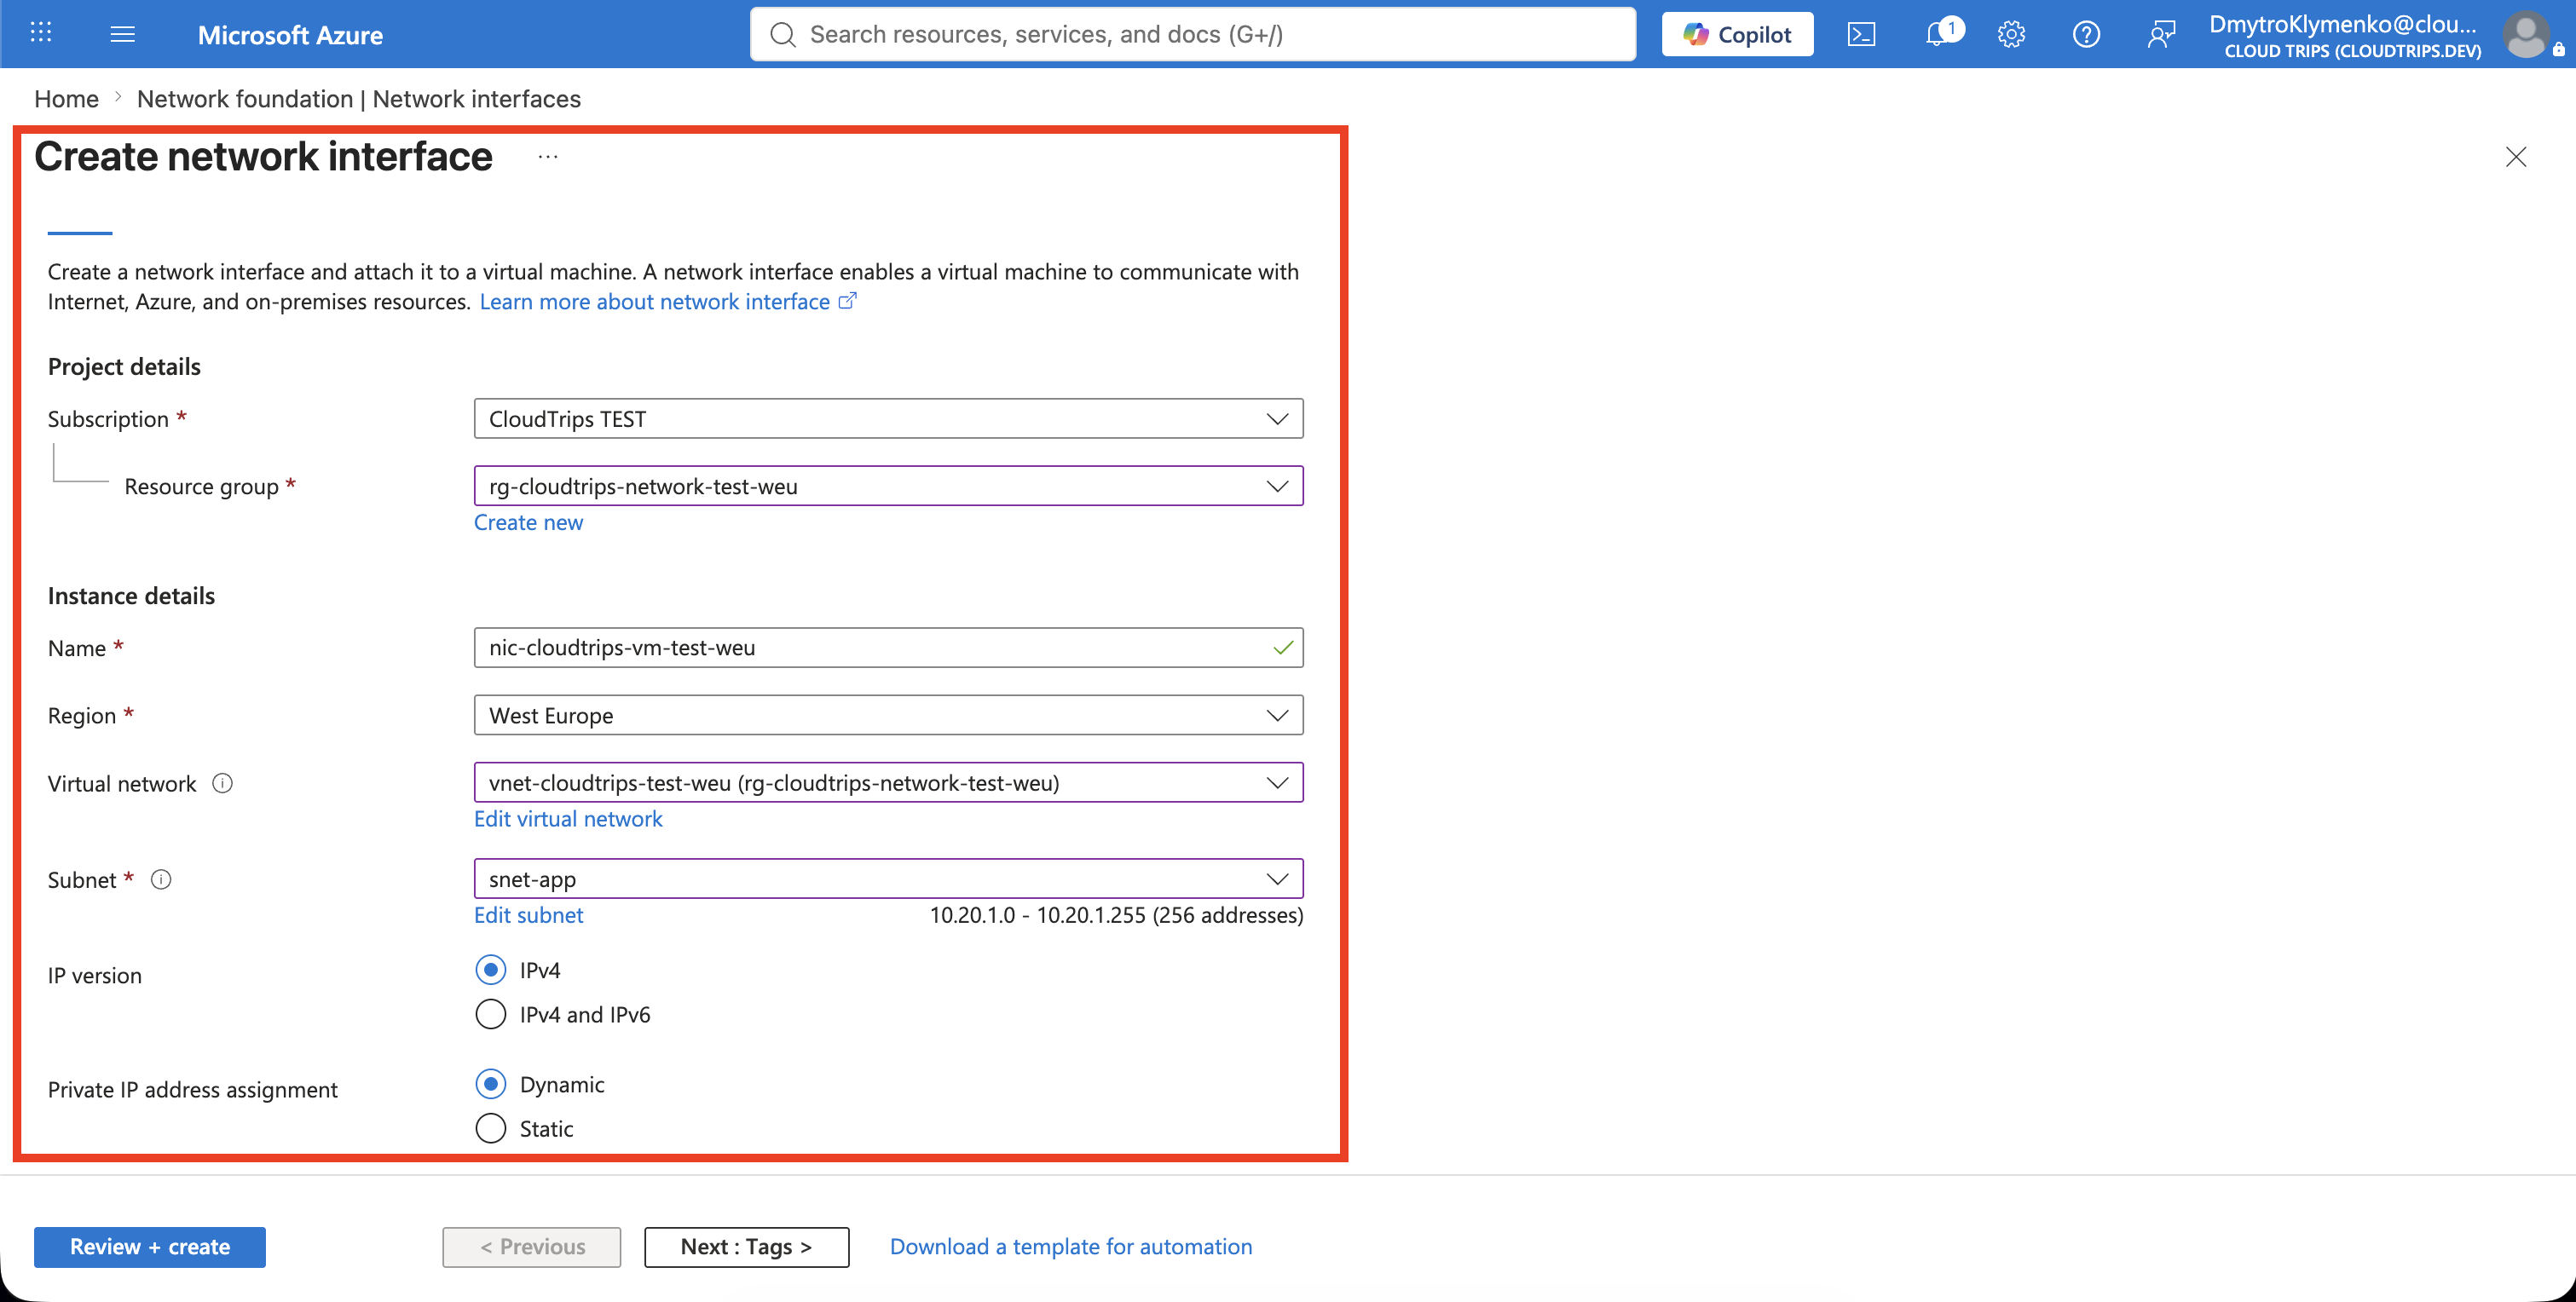Open portal settings gear icon
The width and height of the screenshot is (2576, 1302).
point(2011,34)
